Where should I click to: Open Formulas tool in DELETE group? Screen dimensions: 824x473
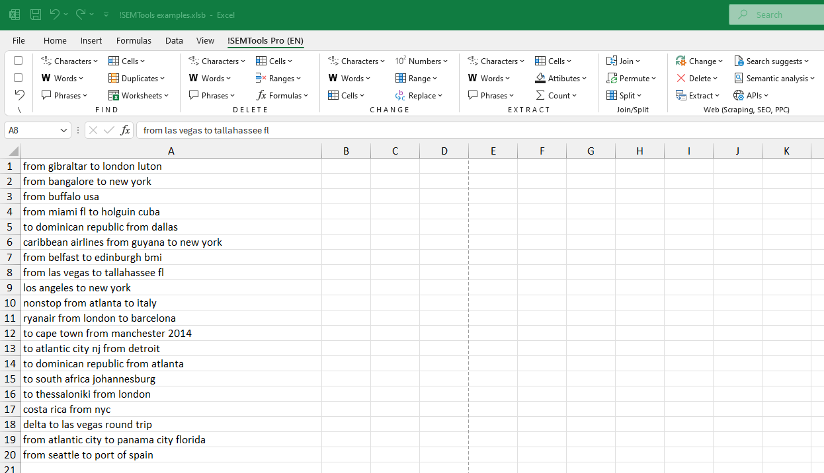tap(282, 96)
